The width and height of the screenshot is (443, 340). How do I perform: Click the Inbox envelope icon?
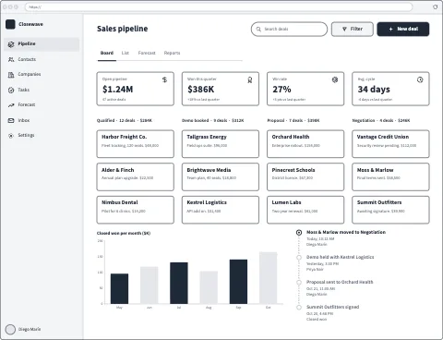click(x=11, y=120)
